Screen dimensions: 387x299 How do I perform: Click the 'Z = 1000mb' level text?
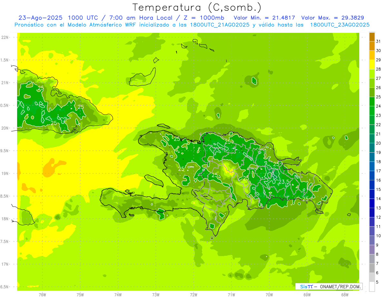click(x=204, y=18)
